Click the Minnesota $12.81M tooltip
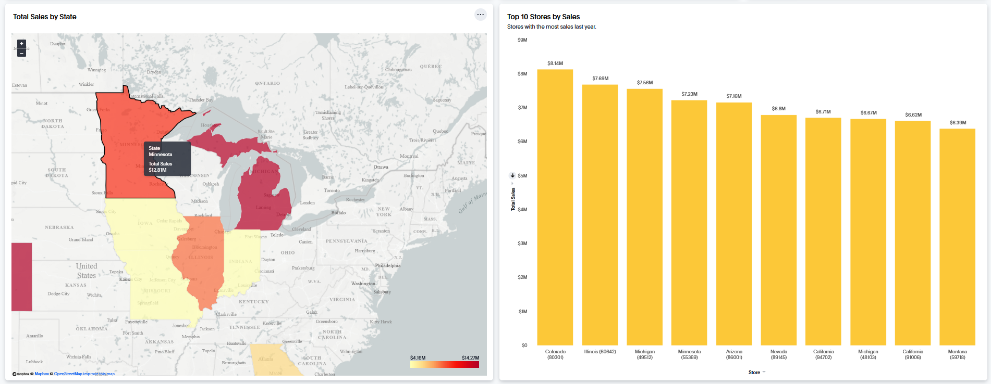 click(167, 159)
